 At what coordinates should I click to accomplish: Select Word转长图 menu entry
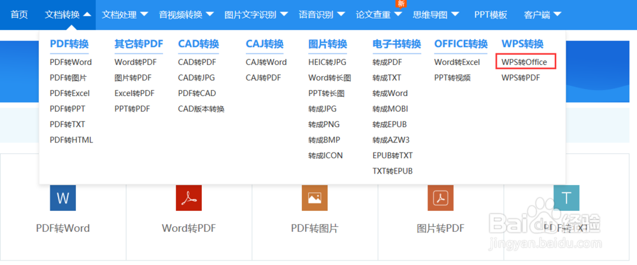329,78
